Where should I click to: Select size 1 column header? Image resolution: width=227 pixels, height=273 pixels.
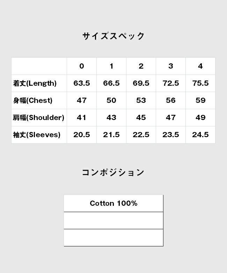[x=111, y=66]
